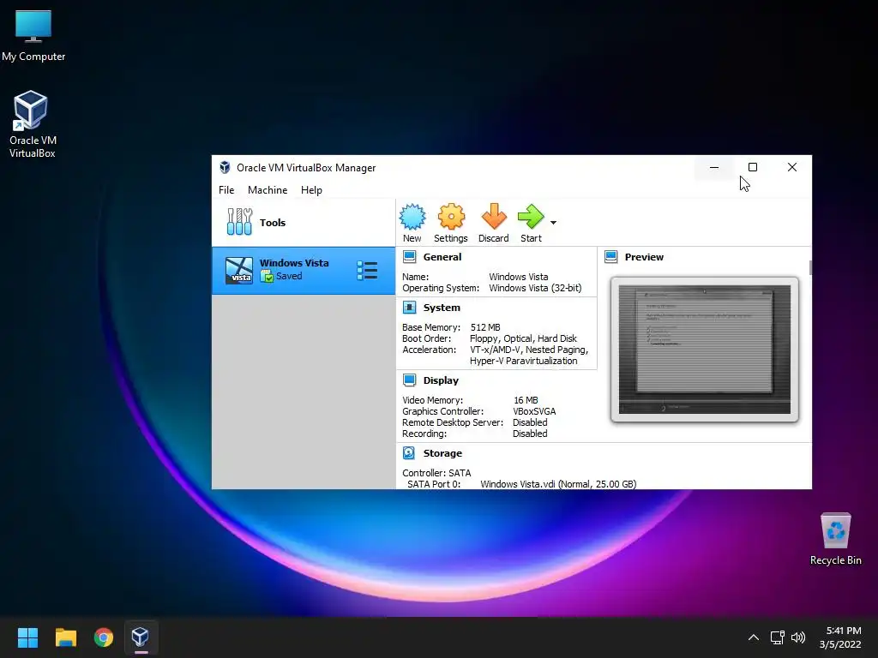Click the Discard saved state icon

[494, 217]
